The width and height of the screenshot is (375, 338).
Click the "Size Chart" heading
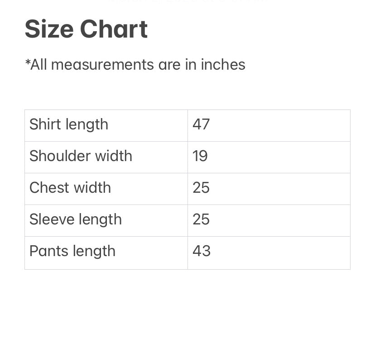(86, 29)
